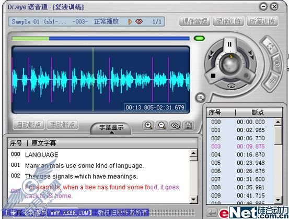Select breakpoint 009 at 00:41.715
The image size is (289, 219).
pyautogui.click(x=239, y=196)
